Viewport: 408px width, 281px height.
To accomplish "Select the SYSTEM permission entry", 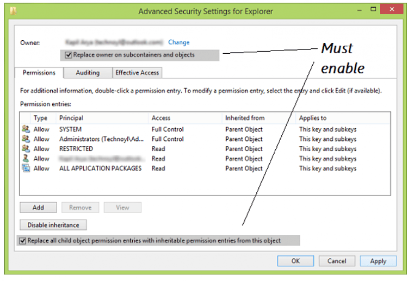I will [205, 129].
